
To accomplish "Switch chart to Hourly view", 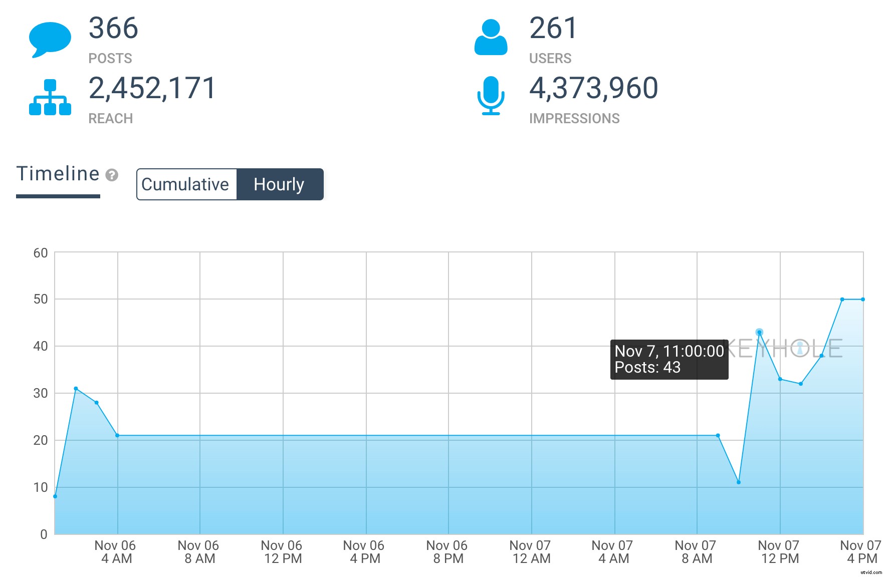I will coord(279,184).
